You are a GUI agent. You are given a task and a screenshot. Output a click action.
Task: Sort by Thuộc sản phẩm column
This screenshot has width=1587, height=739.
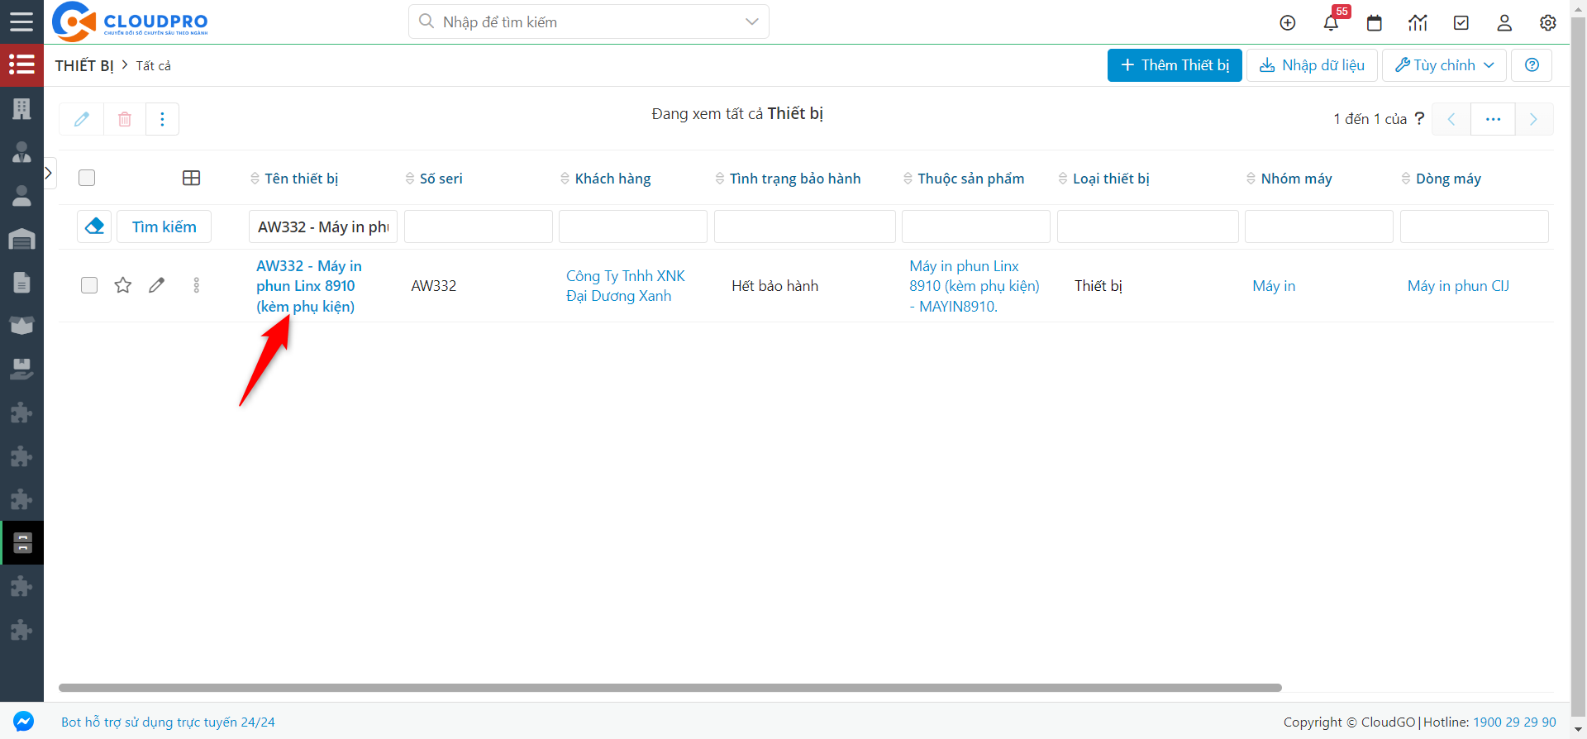964,179
